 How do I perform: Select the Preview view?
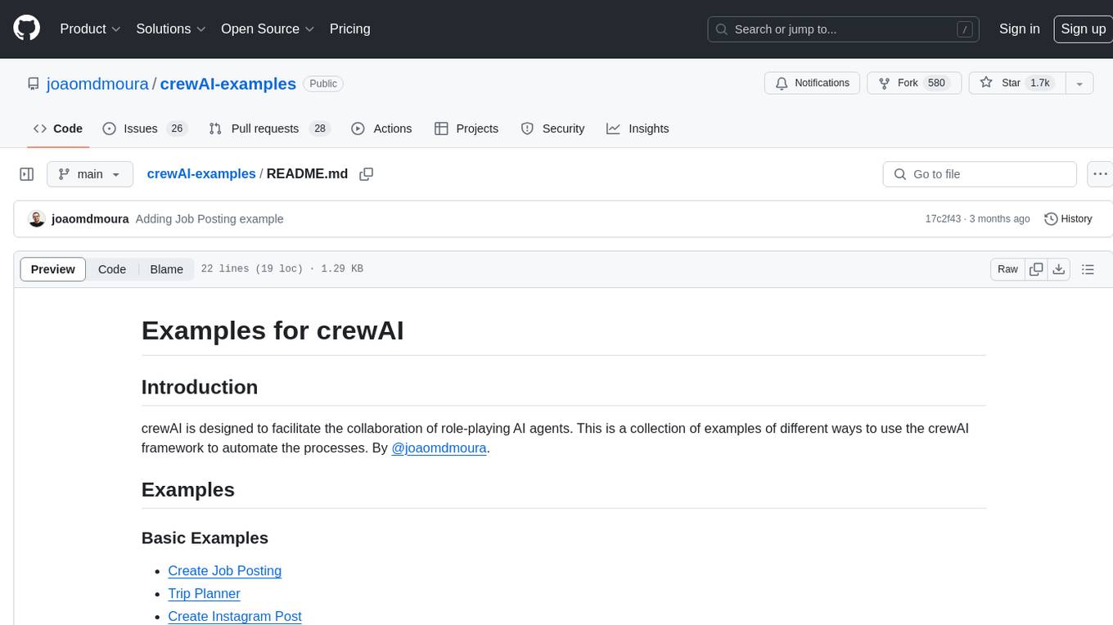coord(53,269)
